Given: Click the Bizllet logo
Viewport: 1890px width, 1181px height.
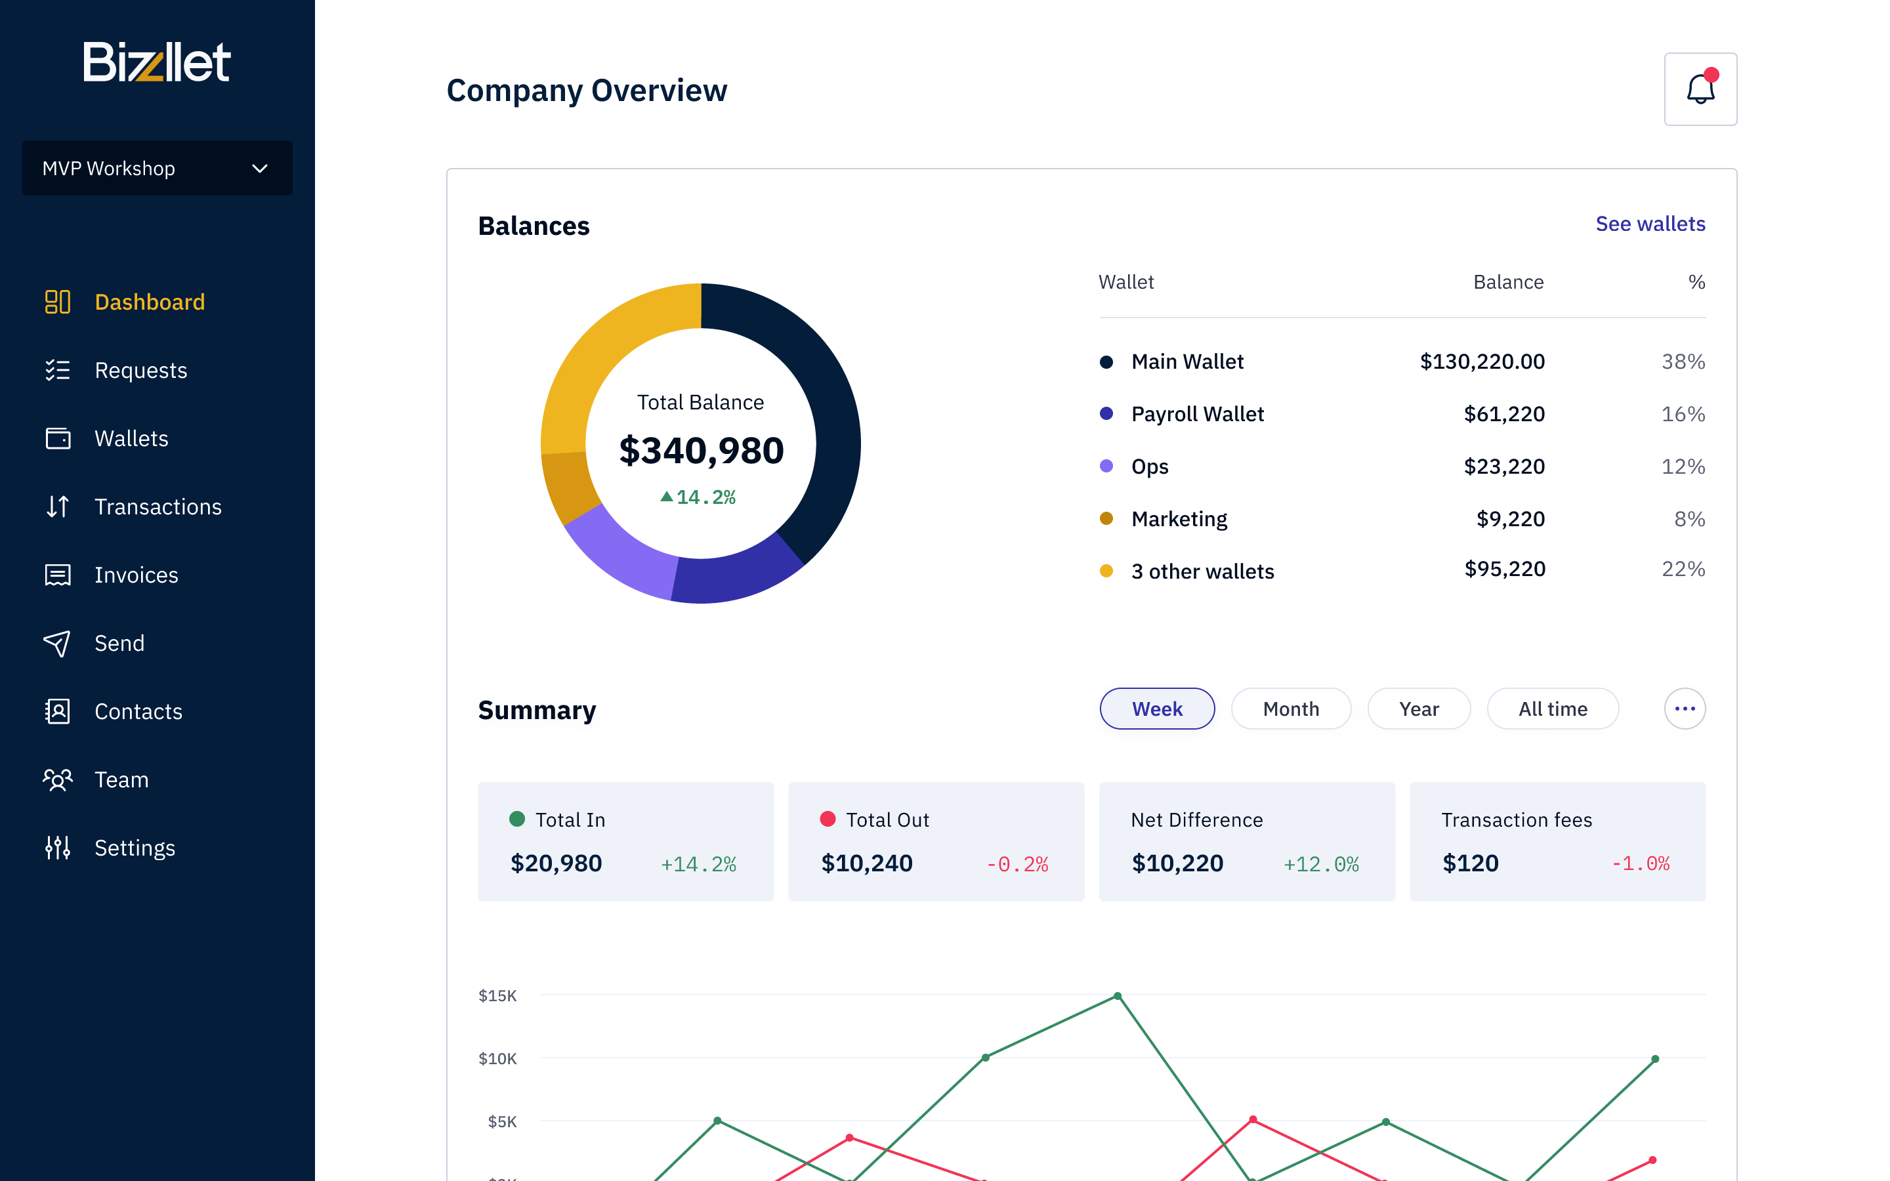Looking at the screenshot, I should 157,62.
